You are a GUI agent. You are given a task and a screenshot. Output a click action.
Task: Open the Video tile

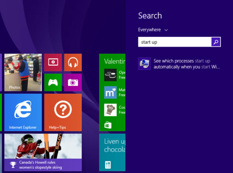[53, 62]
